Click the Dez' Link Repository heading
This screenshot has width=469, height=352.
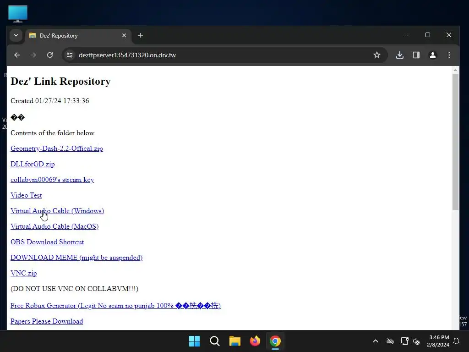pos(61,81)
